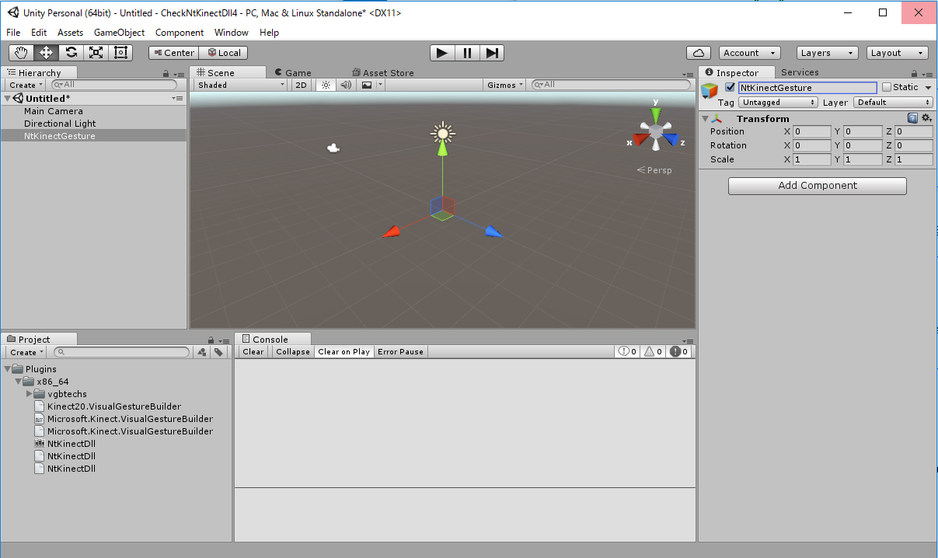This screenshot has height=558, width=938.
Task: Choose the Rect Transform tool
Action: point(120,53)
